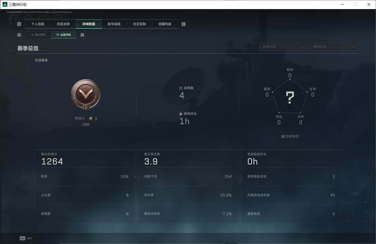Expand the 数据总览 dropdown

pos(283,47)
